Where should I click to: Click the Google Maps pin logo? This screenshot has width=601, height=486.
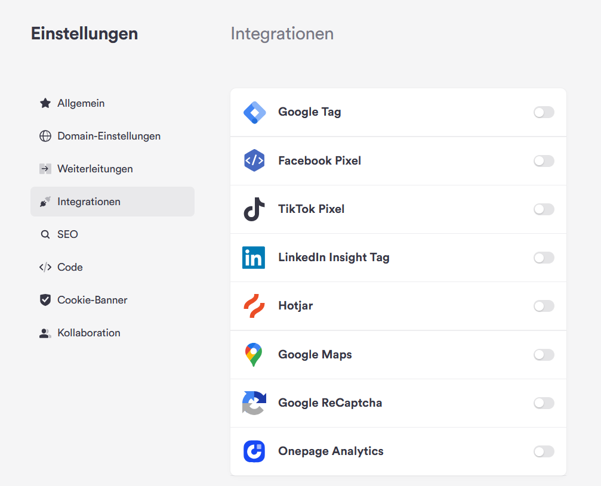(254, 355)
